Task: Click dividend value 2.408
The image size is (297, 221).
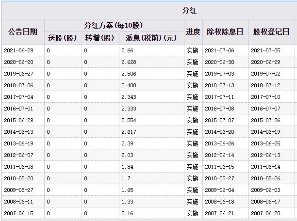Action: click(x=129, y=85)
